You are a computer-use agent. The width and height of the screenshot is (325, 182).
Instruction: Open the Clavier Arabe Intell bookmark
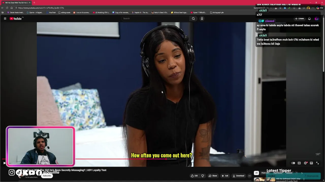(15, 12)
